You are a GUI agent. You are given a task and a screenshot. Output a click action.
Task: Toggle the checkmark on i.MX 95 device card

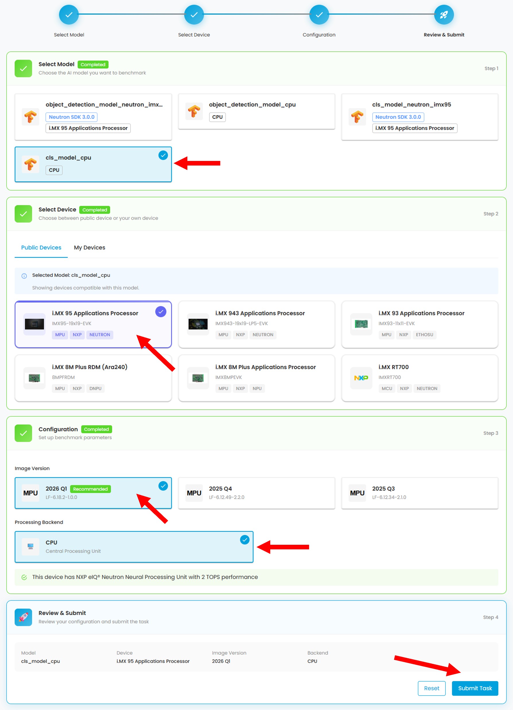(161, 312)
